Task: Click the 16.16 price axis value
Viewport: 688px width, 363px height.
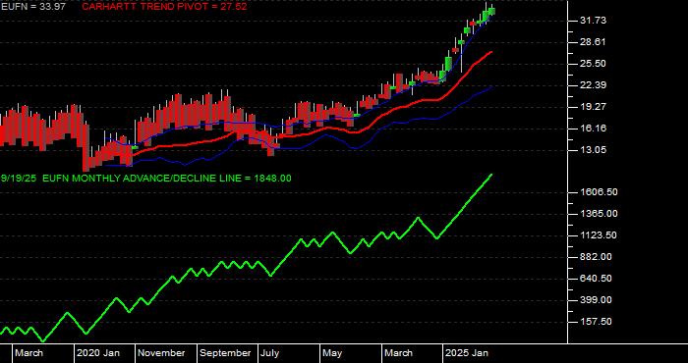Action: [x=593, y=129]
